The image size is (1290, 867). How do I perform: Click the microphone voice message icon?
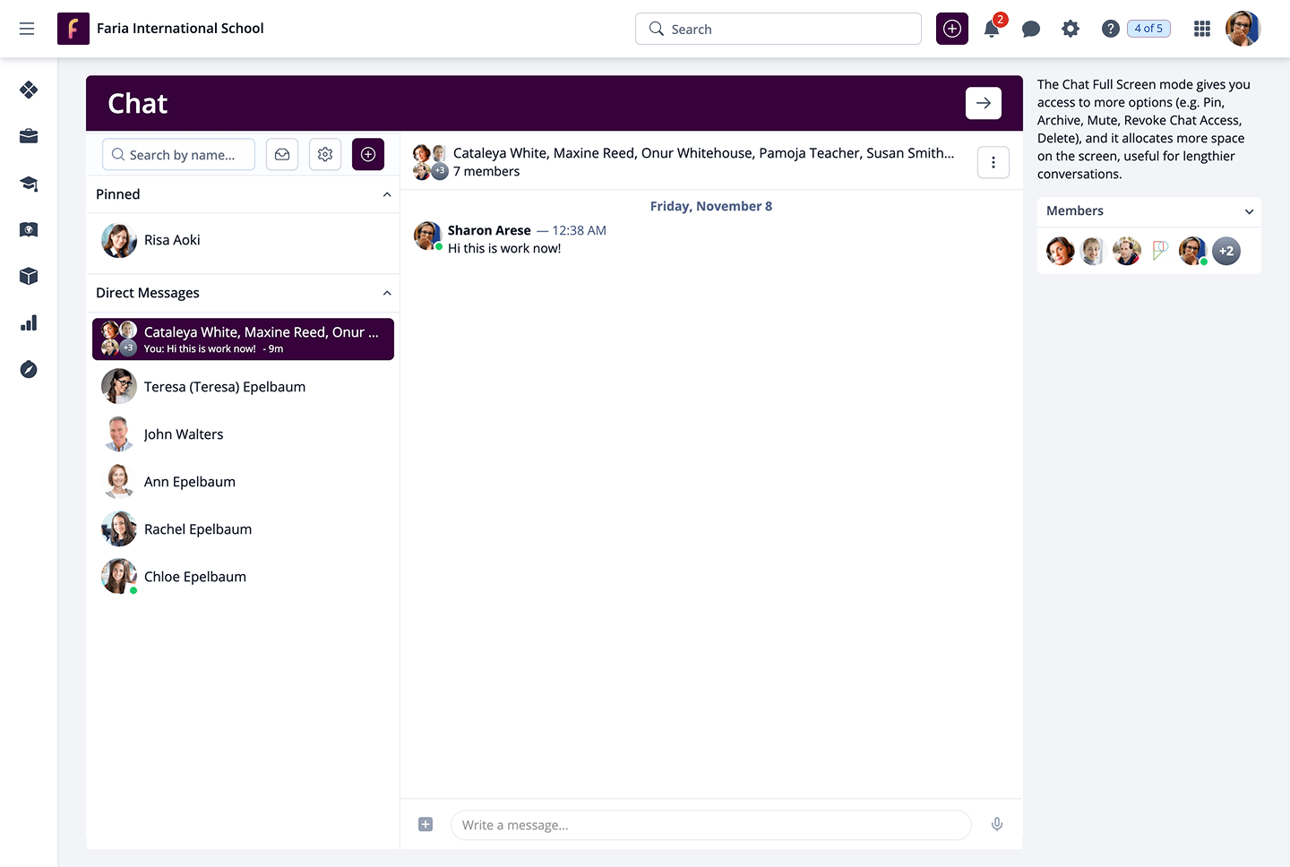click(997, 825)
